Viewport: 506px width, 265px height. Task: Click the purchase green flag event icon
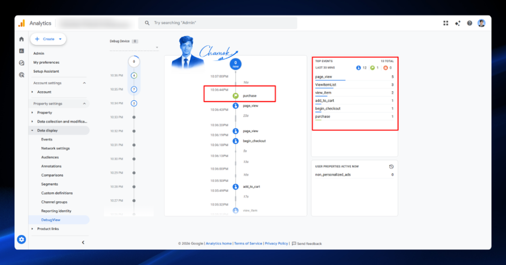tap(236, 96)
